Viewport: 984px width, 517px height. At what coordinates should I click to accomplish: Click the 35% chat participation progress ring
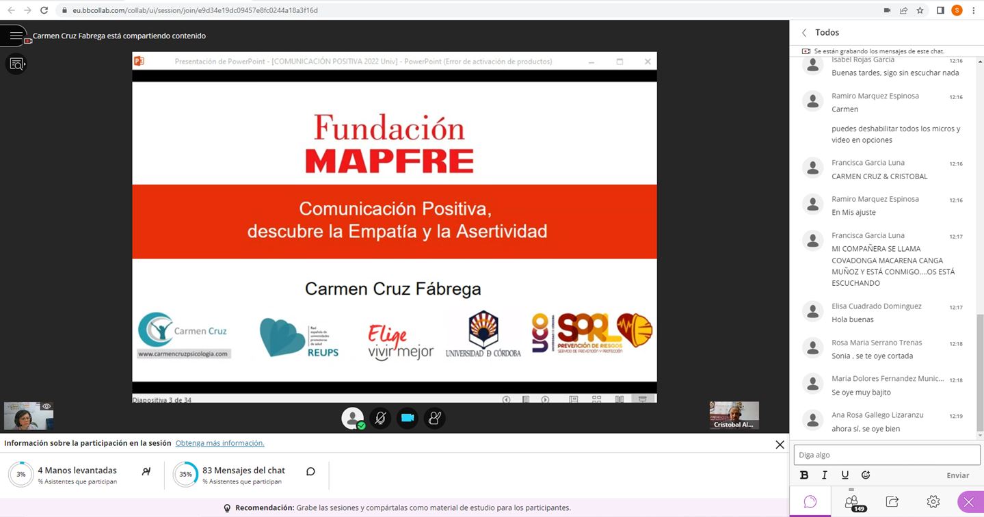pos(185,474)
